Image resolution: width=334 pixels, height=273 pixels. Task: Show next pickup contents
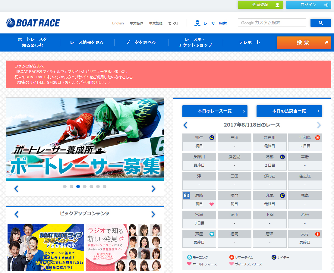tap(153, 214)
